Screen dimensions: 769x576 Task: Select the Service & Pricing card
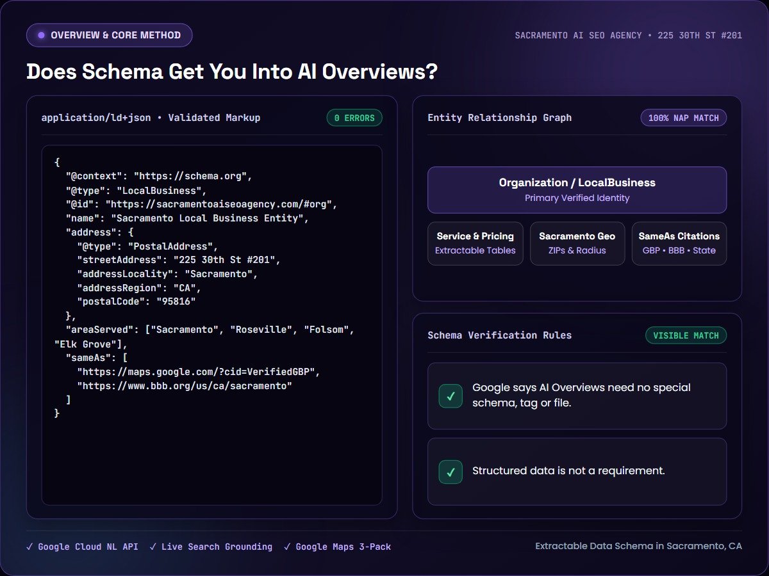coord(475,243)
